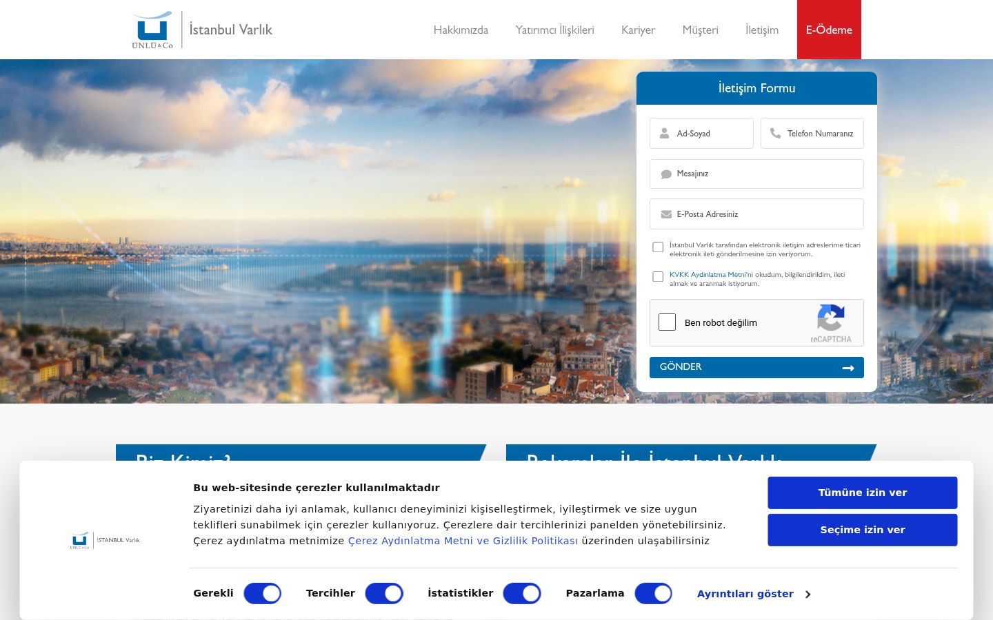Click 'Seçime izin ver' cookie button
Image resolution: width=993 pixels, height=620 pixels.
[863, 530]
